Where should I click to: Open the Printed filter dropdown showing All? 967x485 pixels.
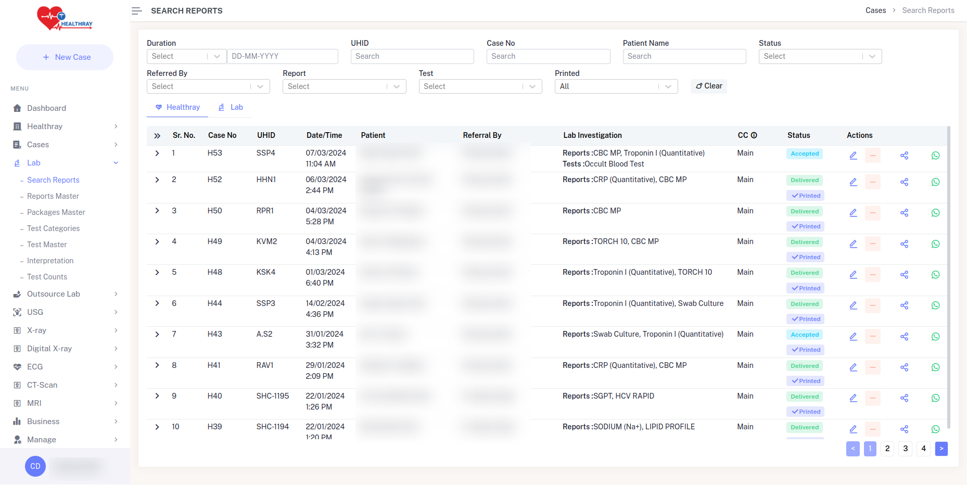pos(616,86)
